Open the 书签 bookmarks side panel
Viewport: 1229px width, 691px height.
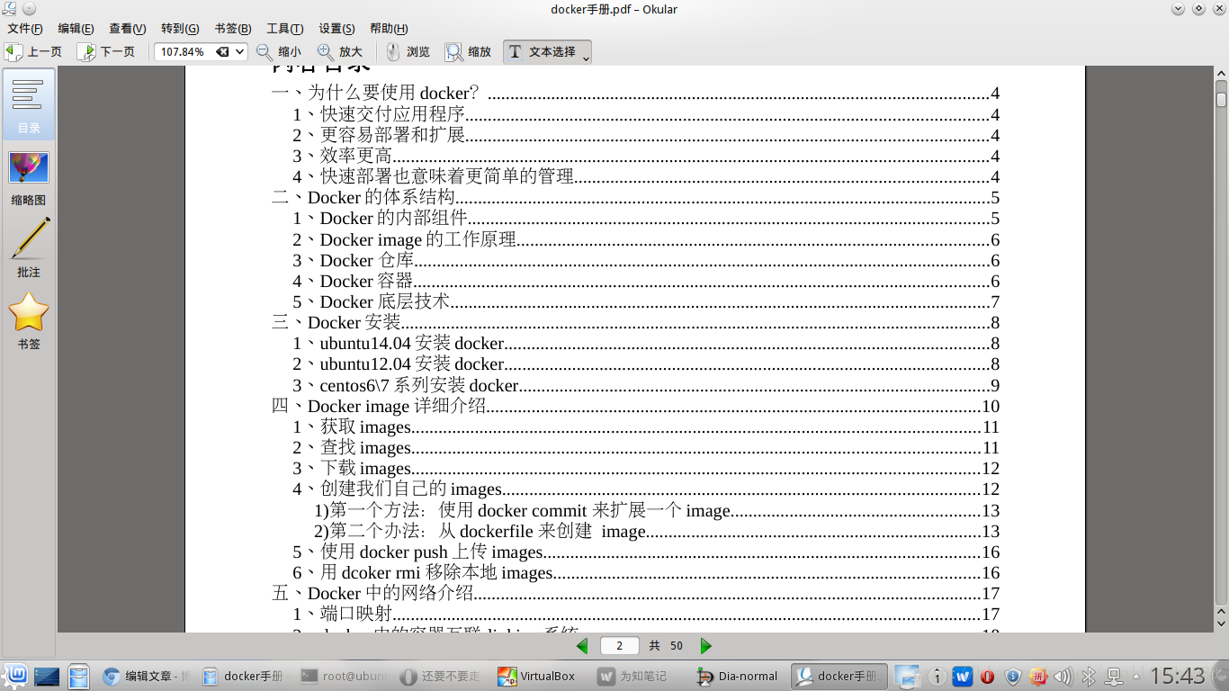click(x=29, y=320)
